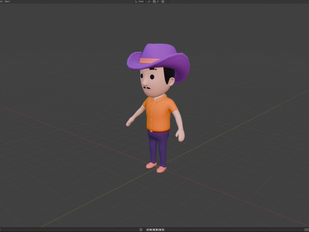Play animation in reverse button
The width and height of the screenshot is (309, 232).
point(154,230)
